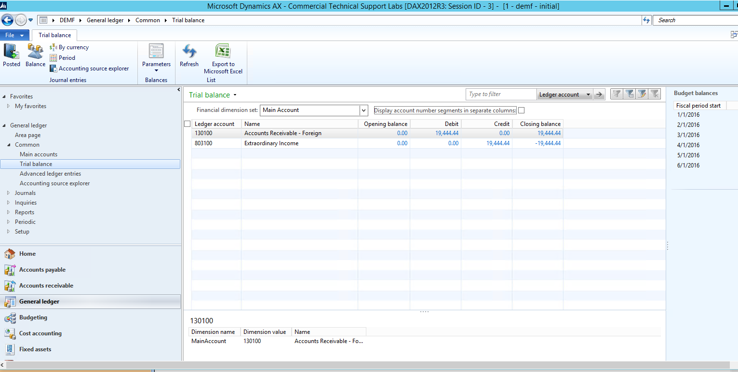738x372 pixels.
Task: Expand the Journals tree node
Action: coord(9,193)
